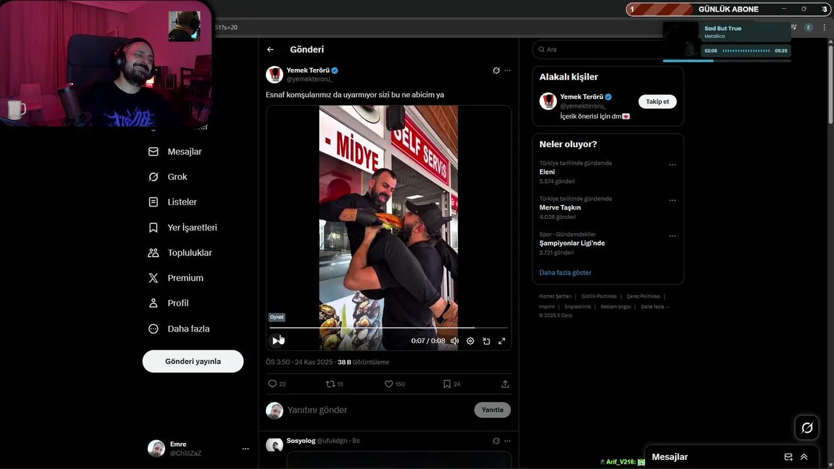Screen dimensions: 834x469
Task: Expand the Mesajlar drawer
Action: coord(804,457)
